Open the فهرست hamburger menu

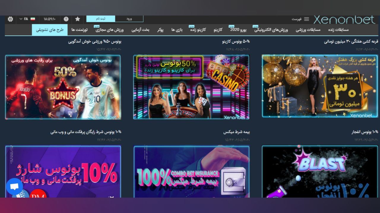tap(306, 19)
